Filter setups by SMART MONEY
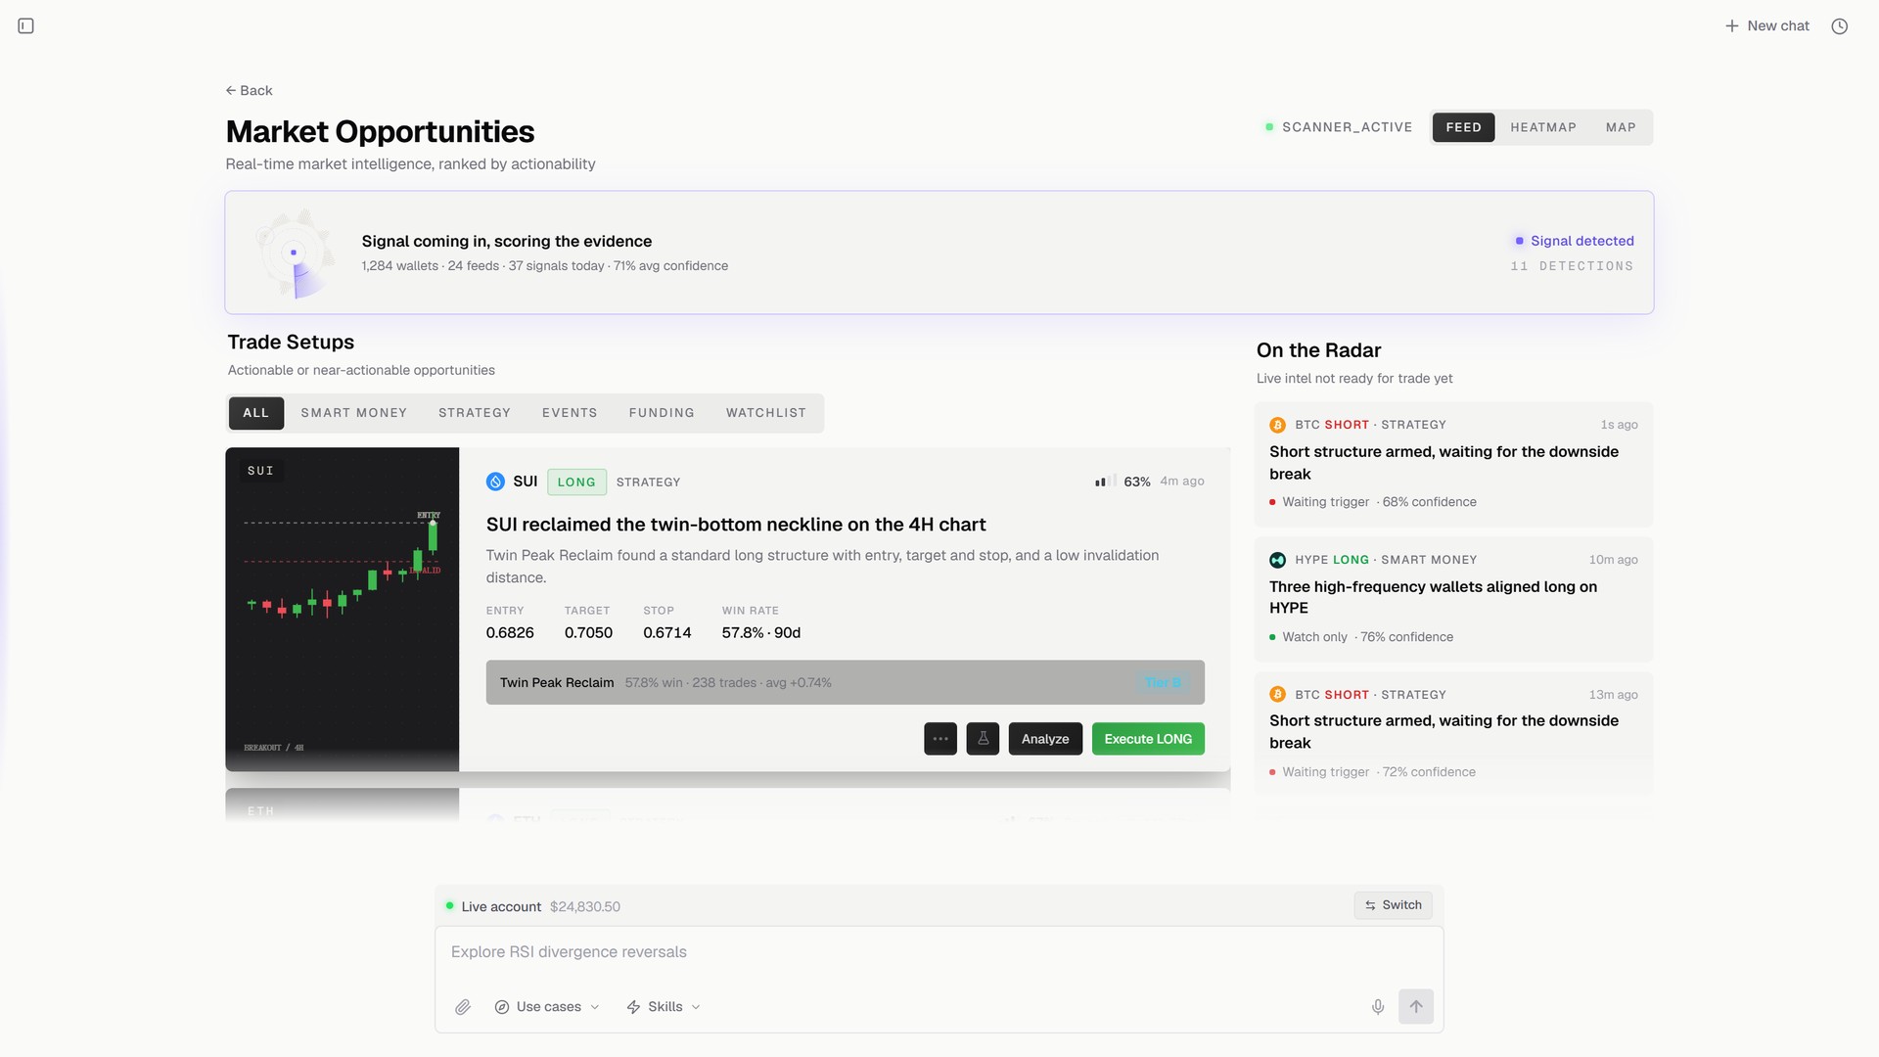1879x1057 pixels. [x=354, y=413]
